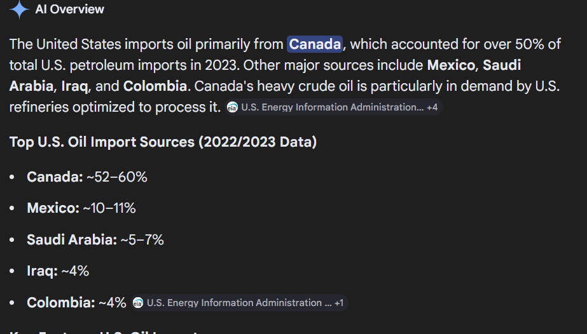Click bold Mexico in the summary paragraph
587x334 pixels.
coord(451,65)
